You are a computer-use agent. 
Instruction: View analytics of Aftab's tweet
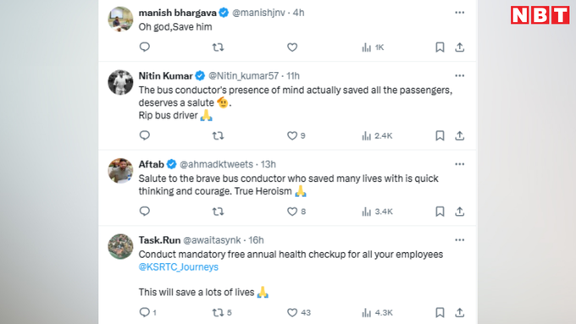(377, 211)
